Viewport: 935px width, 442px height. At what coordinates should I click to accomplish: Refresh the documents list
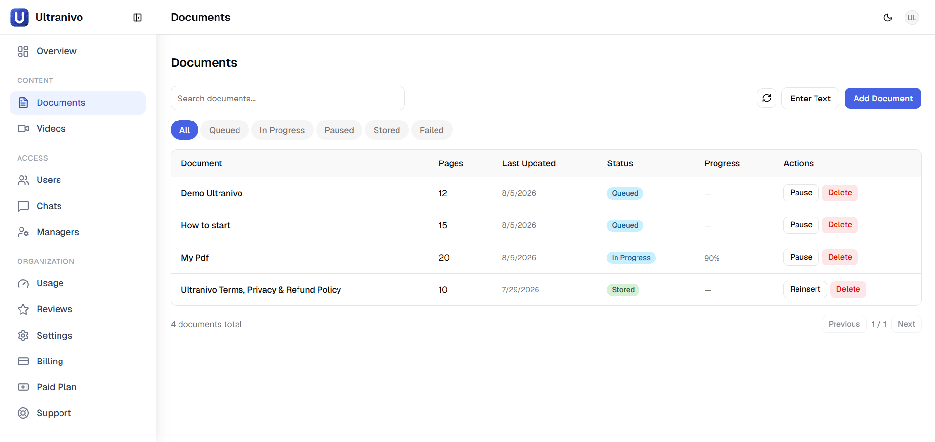(x=767, y=98)
